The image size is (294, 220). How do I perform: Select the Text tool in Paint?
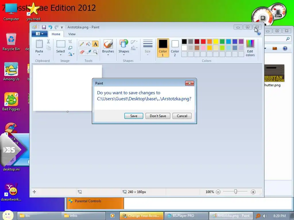point(95,44)
